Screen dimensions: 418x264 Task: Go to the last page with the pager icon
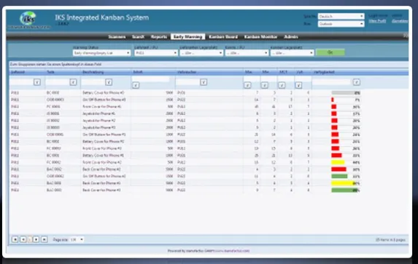click(44, 239)
